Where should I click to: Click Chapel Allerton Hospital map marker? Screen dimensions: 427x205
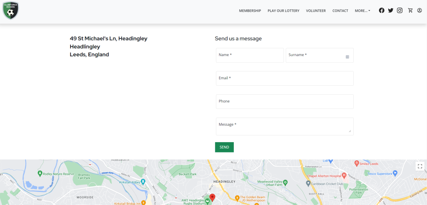[x=344, y=175]
